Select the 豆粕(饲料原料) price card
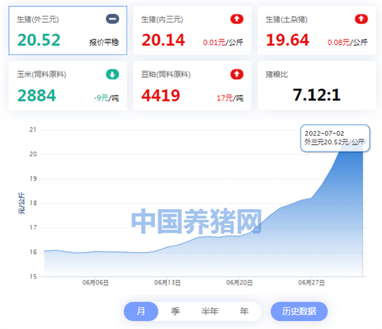This screenshot has height=329, width=382. pyautogui.click(x=192, y=85)
